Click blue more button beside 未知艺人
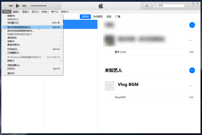This screenshot has width=202, height=135. click(x=192, y=70)
